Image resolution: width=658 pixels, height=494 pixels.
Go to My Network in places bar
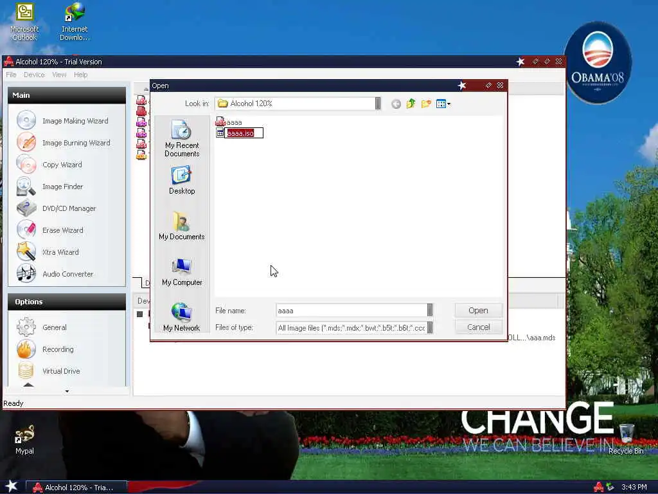coord(182,317)
